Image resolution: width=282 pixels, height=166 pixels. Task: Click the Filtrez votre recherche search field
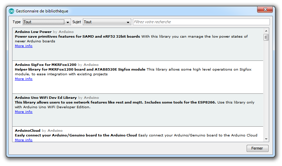pyautogui.click(x=201, y=22)
